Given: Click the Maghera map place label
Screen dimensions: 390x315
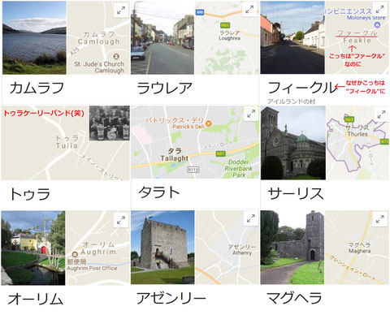Looking at the screenshot, I should point(359,248).
